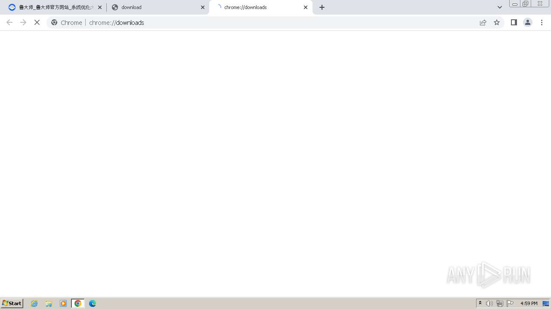Open the Windows Start menu
Image resolution: width=551 pixels, height=309 pixels.
click(x=12, y=303)
